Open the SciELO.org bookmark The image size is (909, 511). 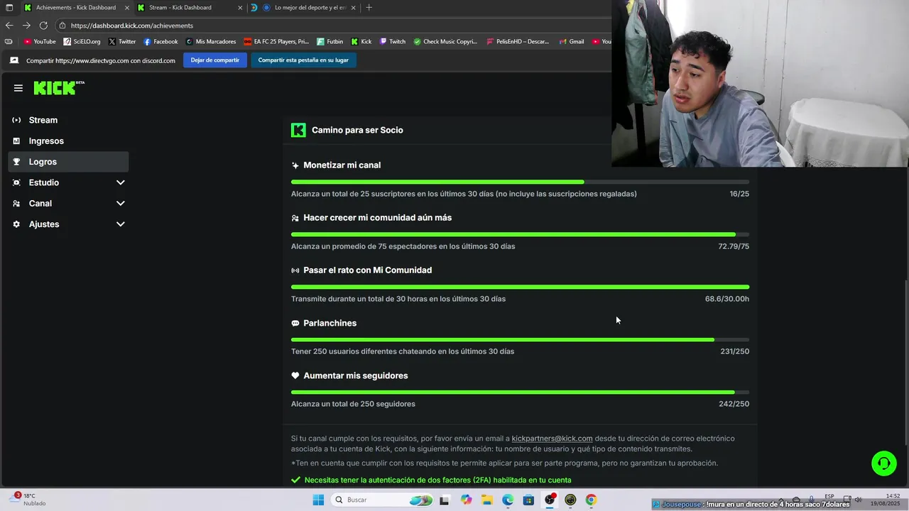click(x=82, y=42)
